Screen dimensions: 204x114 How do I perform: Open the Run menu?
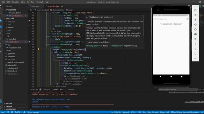pyautogui.click(x=33, y=2)
